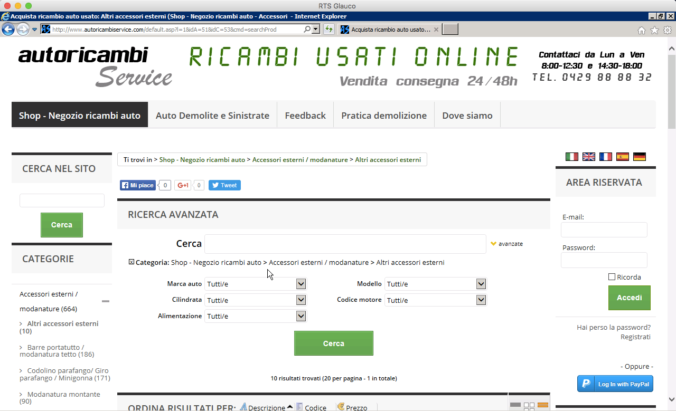Screen dimensions: 676x411
Task: Open favorites via the star icon
Action: pyautogui.click(x=654, y=30)
